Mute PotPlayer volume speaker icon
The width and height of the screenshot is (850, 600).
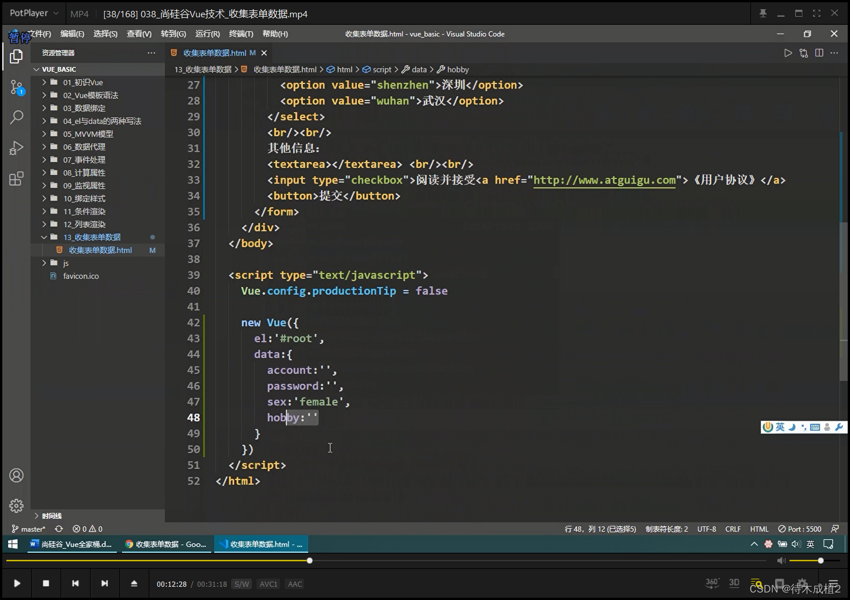point(781,560)
